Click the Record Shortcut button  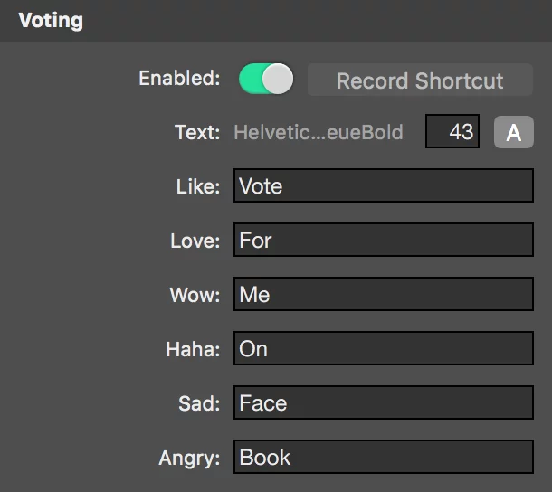(x=420, y=80)
